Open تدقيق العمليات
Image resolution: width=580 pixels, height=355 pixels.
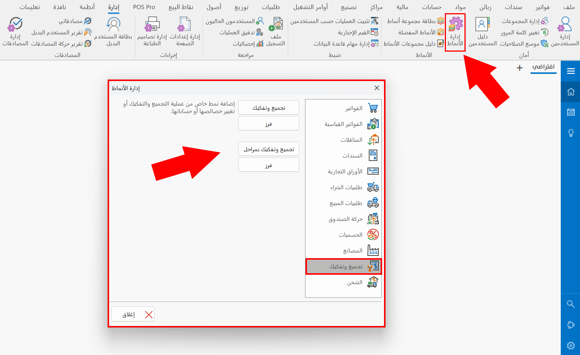point(241,32)
